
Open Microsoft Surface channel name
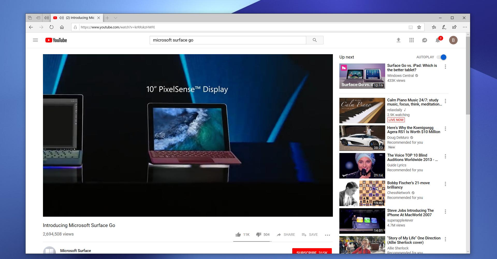coord(76,250)
